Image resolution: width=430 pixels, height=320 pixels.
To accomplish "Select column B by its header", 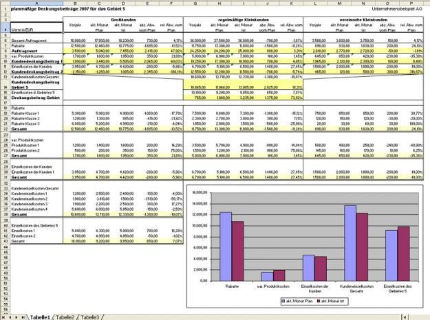I will pyautogui.click(x=75, y=3).
